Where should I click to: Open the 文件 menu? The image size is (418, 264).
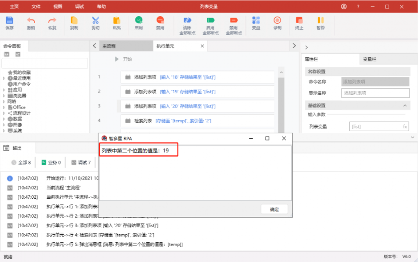coord(36,7)
